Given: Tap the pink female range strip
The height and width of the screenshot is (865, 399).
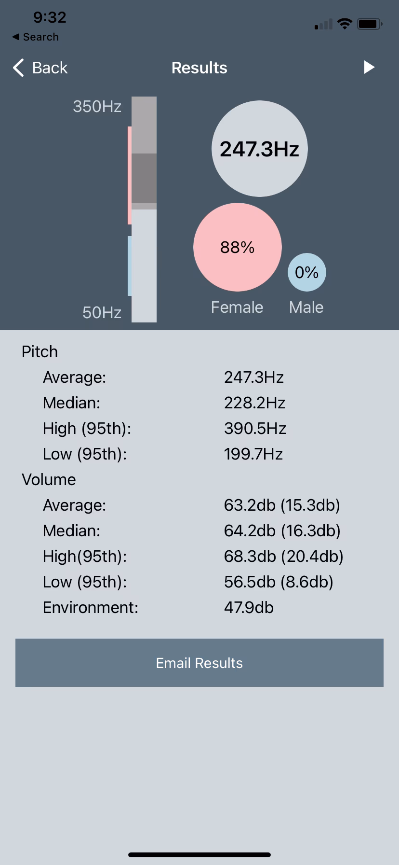Looking at the screenshot, I should pos(129,175).
